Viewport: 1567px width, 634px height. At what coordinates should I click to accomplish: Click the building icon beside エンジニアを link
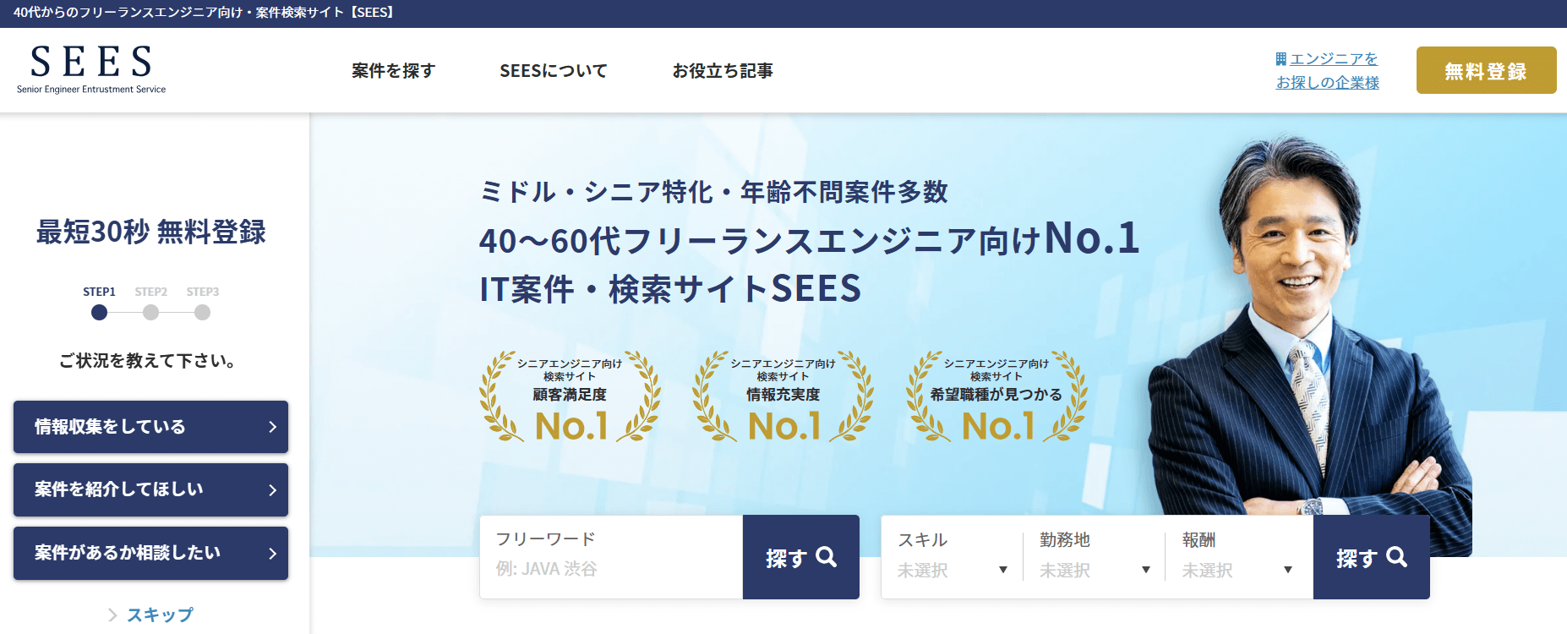[1281, 59]
